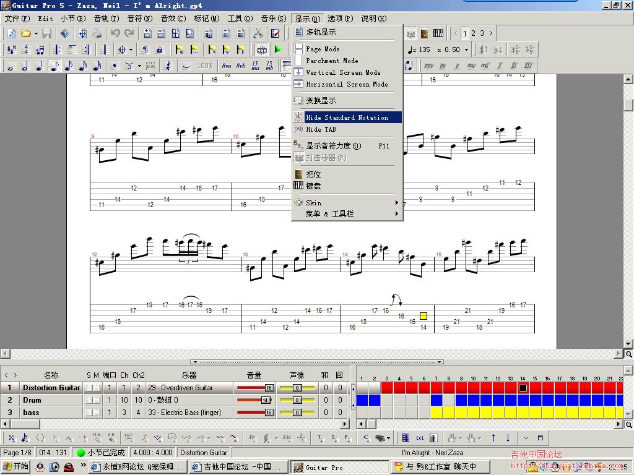
Task: Expand the coda symbol dropdown arrow
Action: coord(131,49)
